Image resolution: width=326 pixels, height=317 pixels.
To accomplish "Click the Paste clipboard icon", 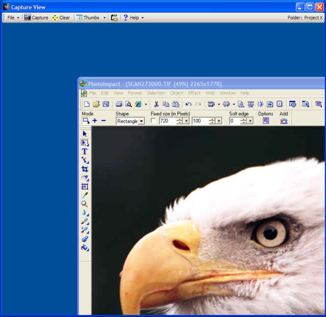I will pos(176,104).
